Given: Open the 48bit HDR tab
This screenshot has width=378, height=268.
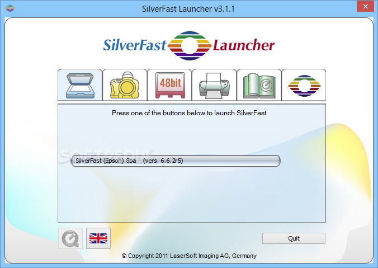Looking at the screenshot, I should tap(169, 85).
